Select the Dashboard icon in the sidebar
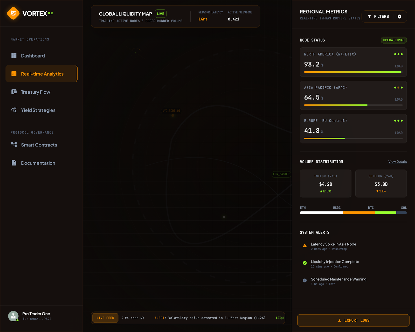The image size is (415, 332). click(x=14, y=55)
